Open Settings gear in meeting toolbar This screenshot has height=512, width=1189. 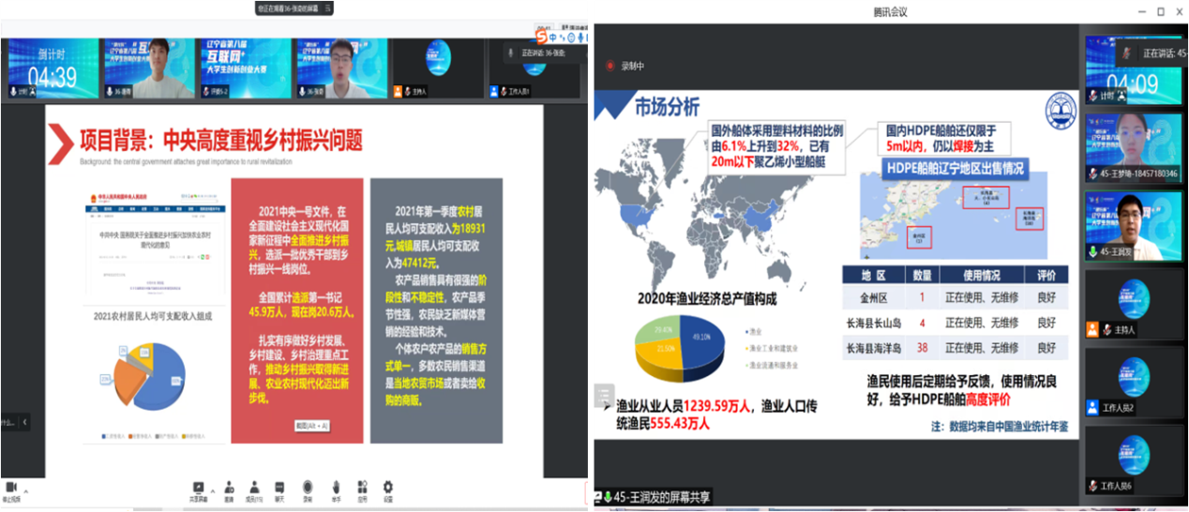tap(388, 488)
